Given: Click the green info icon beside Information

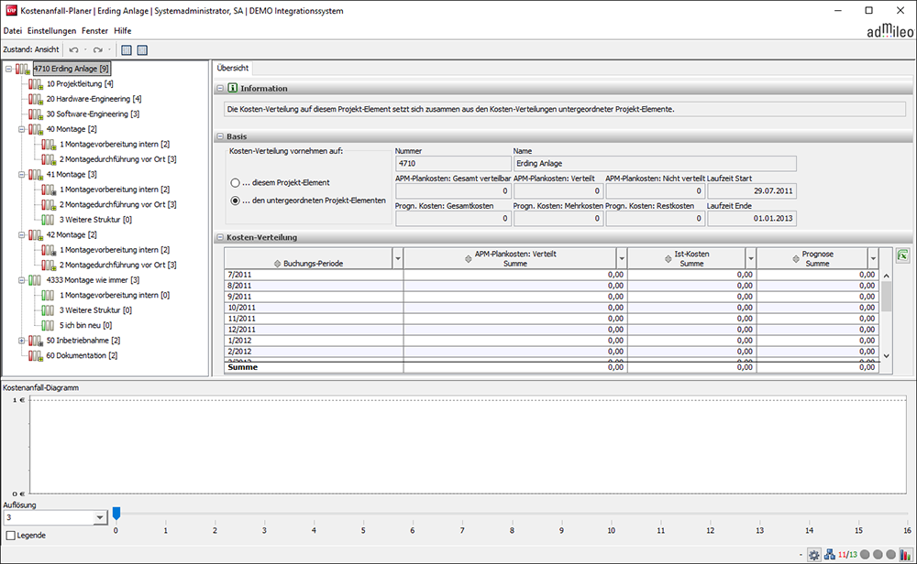Looking at the screenshot, I should (x=232, y=88).
